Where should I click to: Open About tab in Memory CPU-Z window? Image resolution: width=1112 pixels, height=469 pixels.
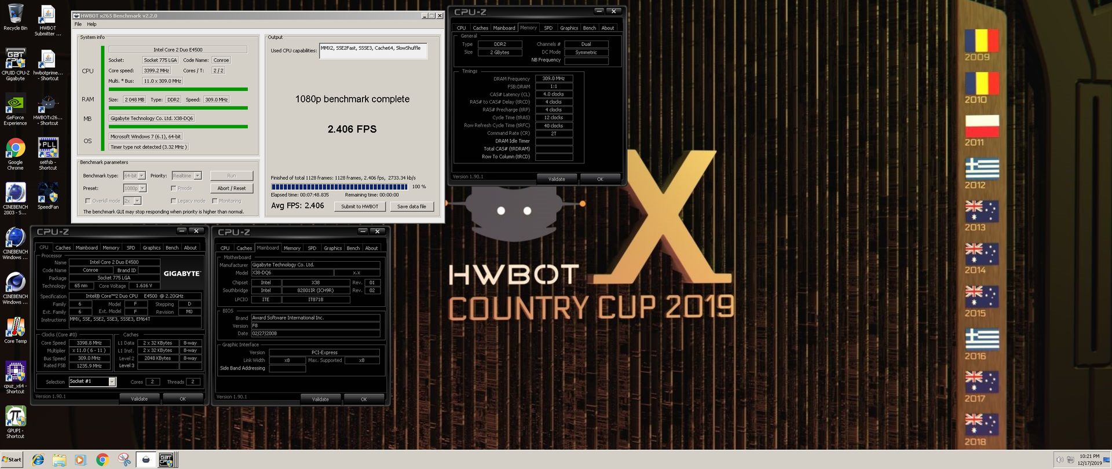pos(608,28)
